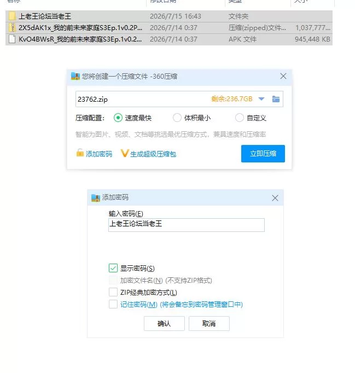Close the 360压缩 create archive dialog
355x373 pixels.
tap(283, 76)
